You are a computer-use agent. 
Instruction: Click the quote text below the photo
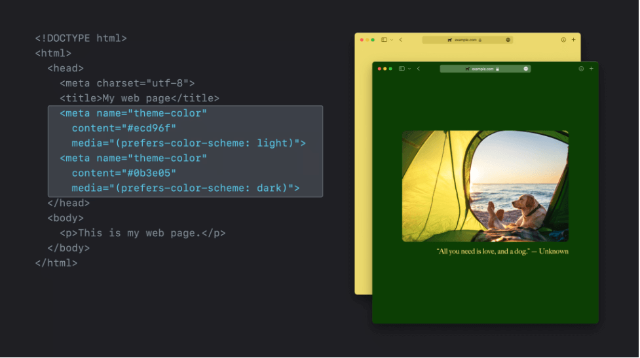502,251
